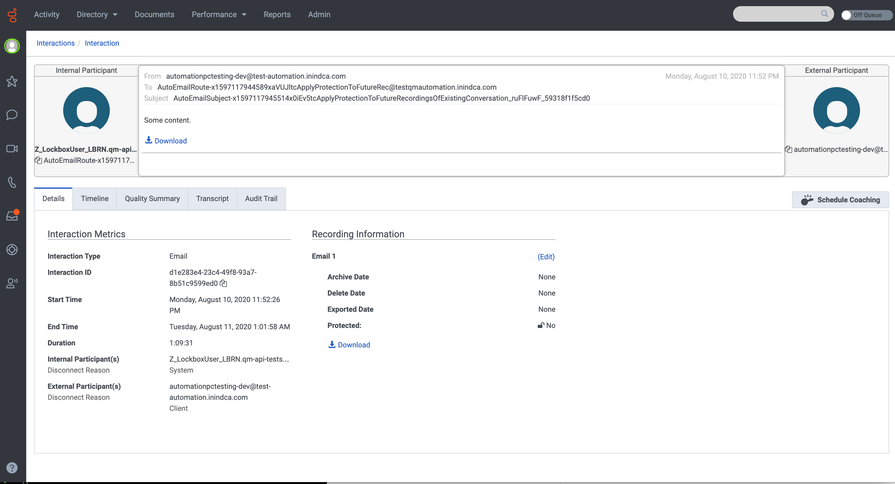Click the top search input field
895x484 pixels.
coord(776,14)
